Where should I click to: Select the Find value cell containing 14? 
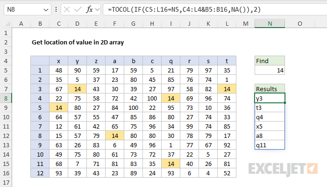(x=270, y=70)
